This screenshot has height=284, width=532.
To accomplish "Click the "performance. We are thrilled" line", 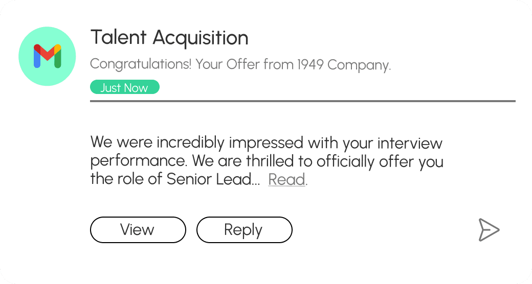I will pos(266,161).
